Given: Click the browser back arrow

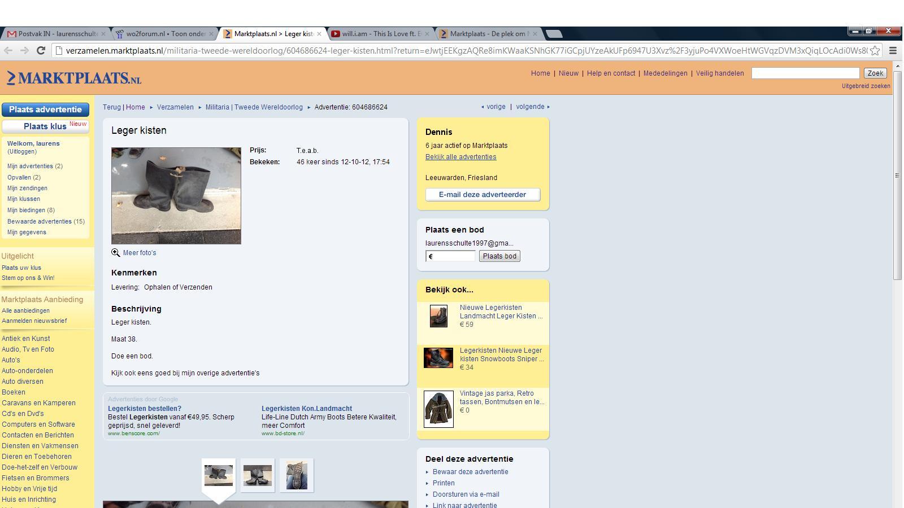Looking at the screenshot, I should click(x=8, y=50).
